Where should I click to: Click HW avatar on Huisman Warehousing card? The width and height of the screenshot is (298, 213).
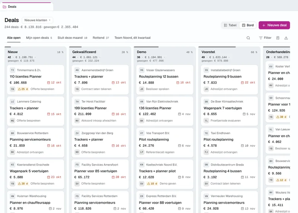pos(12,196)
